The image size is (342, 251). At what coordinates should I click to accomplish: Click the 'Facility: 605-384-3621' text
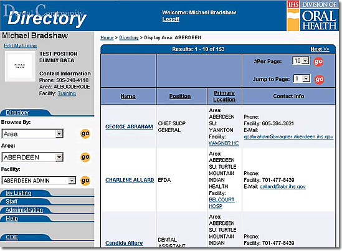coord(268,124)
